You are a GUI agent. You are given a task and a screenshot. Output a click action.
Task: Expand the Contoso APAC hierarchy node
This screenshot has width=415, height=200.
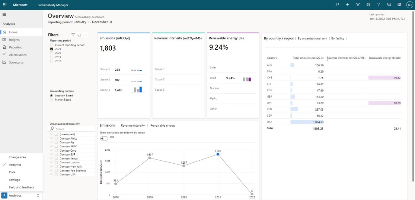point(51,146)
